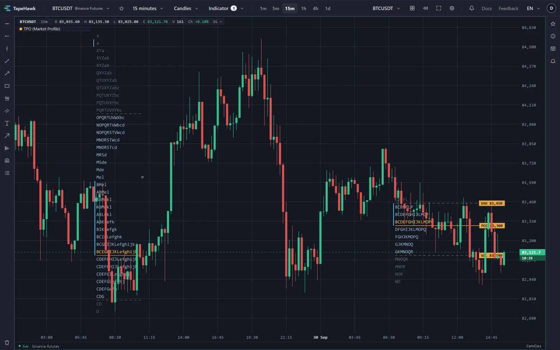Open the user profile avatar D
This screenshot has height=350, width=560.
[551, 8]
